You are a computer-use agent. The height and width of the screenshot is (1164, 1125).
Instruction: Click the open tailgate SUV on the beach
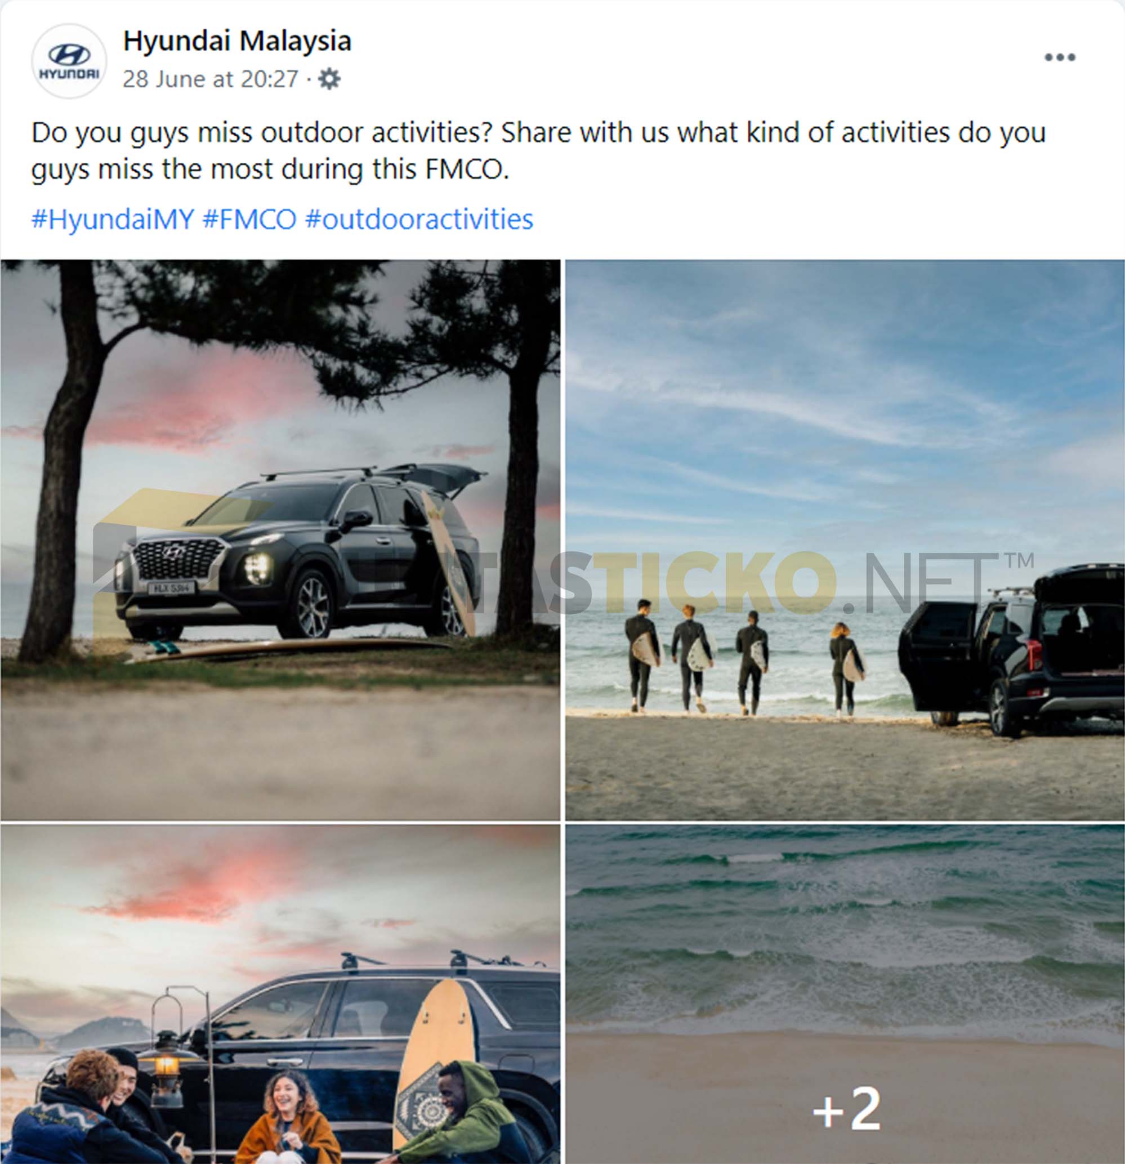pyautogui.click(x=1012, y=649)
